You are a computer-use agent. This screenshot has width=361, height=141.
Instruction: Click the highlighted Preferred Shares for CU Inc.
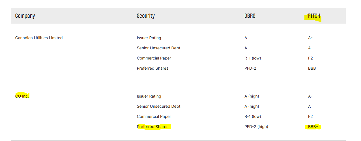[x=152, y=127]
